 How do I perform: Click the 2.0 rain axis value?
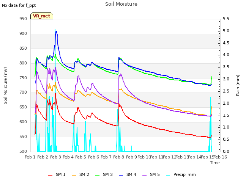[x=226, y=103]
